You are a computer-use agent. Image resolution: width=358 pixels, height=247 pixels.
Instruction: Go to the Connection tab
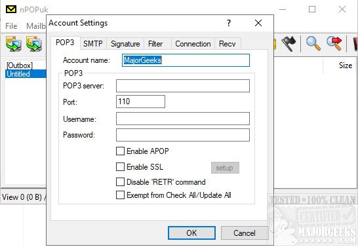point(193,43)
